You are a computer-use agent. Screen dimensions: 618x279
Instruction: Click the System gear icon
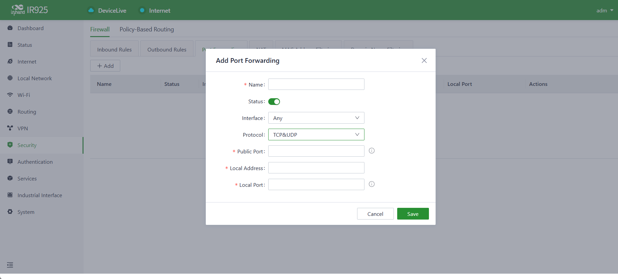coord(10,212)
